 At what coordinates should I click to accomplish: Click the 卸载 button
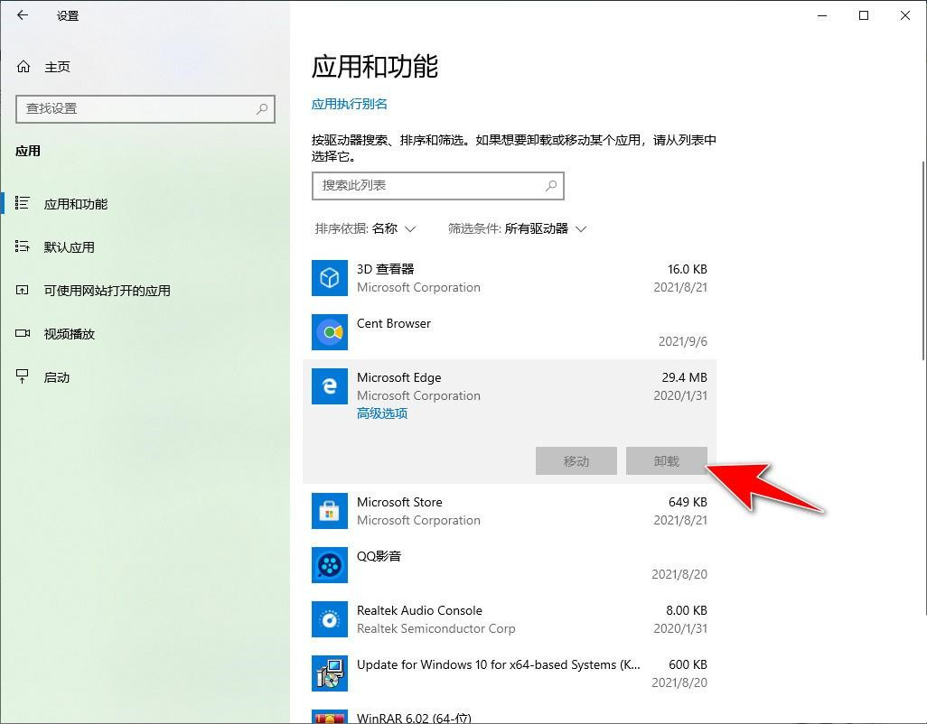point(667,460)
